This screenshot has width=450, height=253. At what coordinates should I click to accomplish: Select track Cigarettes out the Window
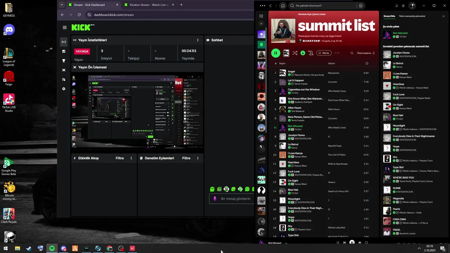(323, 91)
